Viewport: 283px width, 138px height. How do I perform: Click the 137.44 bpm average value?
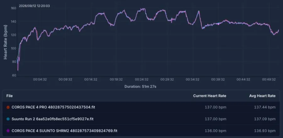[265, 107]
